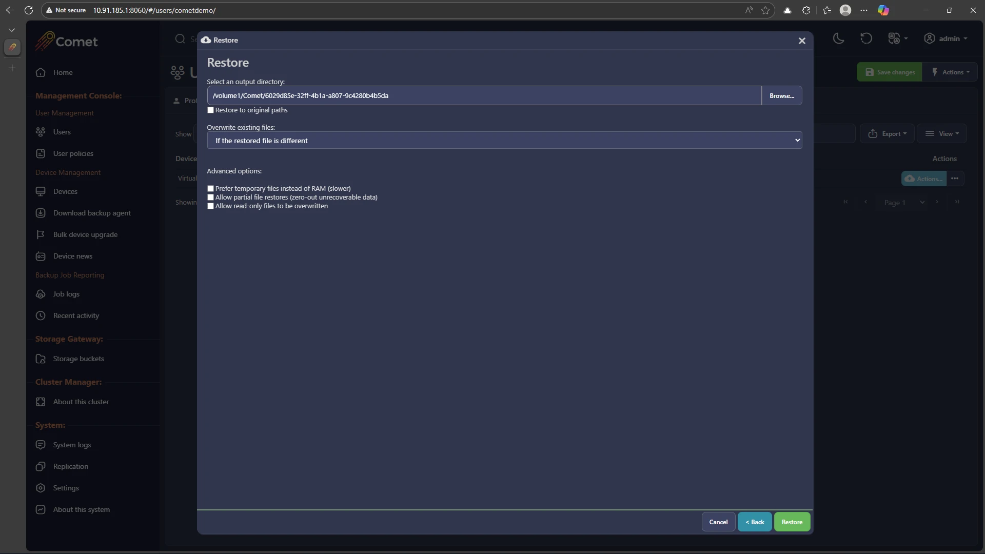Toggle dark mode moon icon

[838, 38]
